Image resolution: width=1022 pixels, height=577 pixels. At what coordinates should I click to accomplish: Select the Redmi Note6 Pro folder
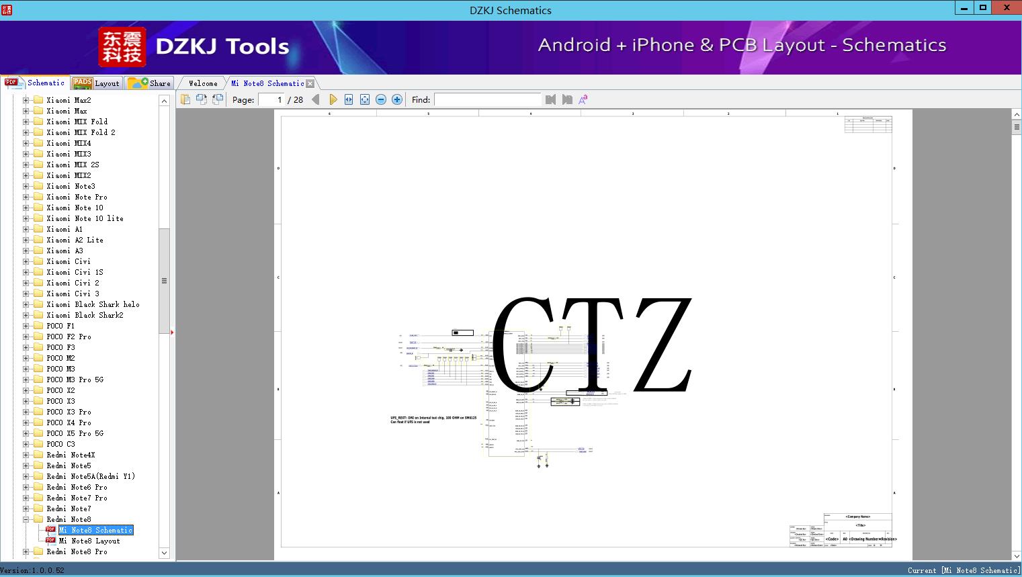pos(77,487)
